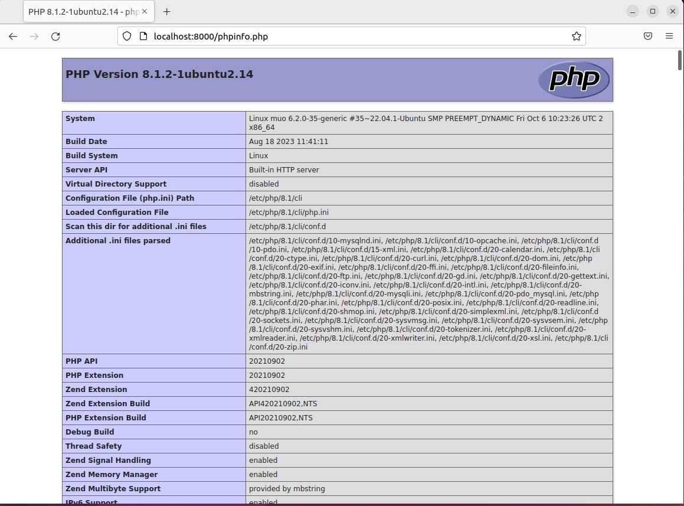Open a new tab

[x=166, y=12]
